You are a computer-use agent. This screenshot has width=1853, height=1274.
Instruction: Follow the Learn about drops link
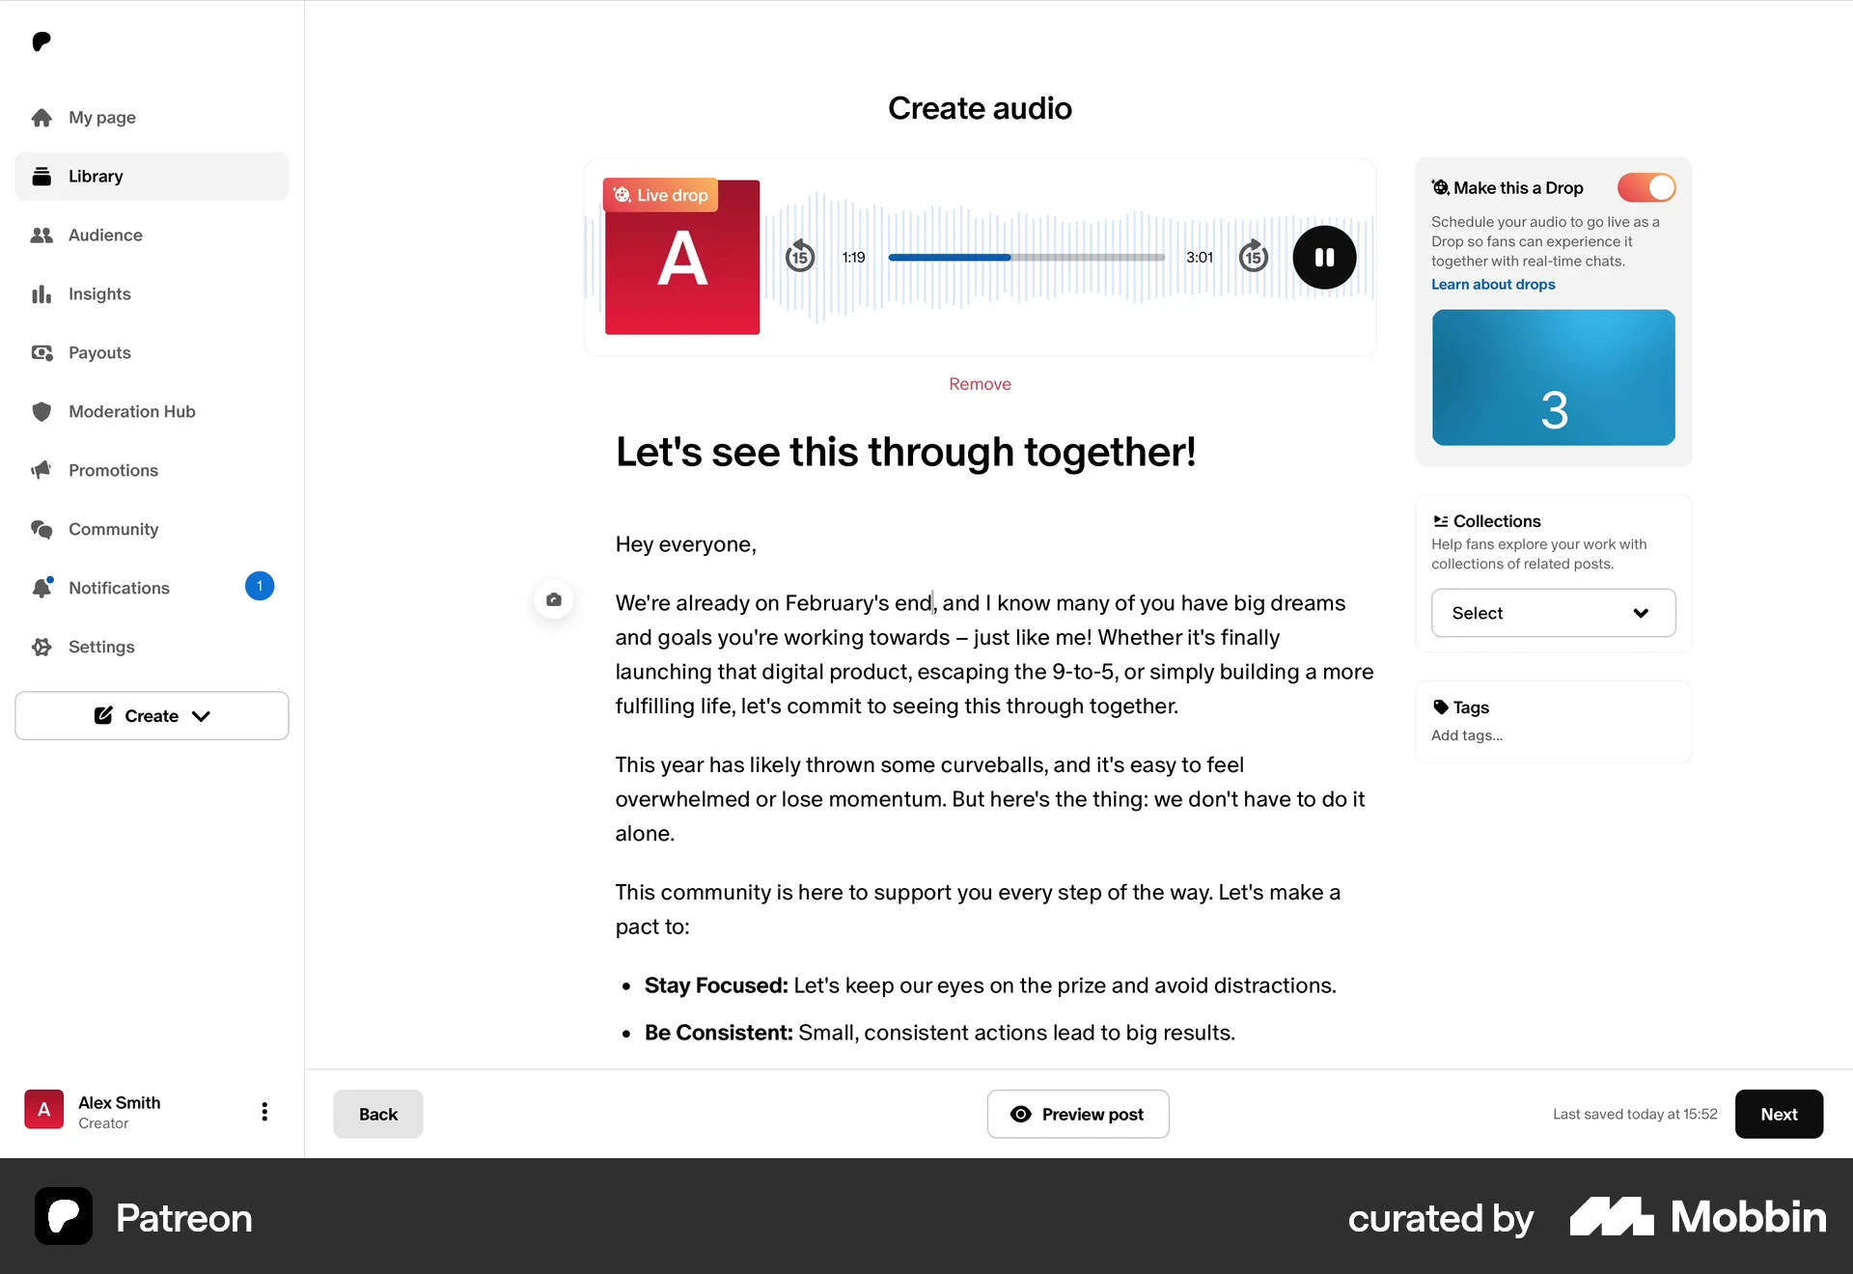pyautogui.click(x=1492, y=284)
